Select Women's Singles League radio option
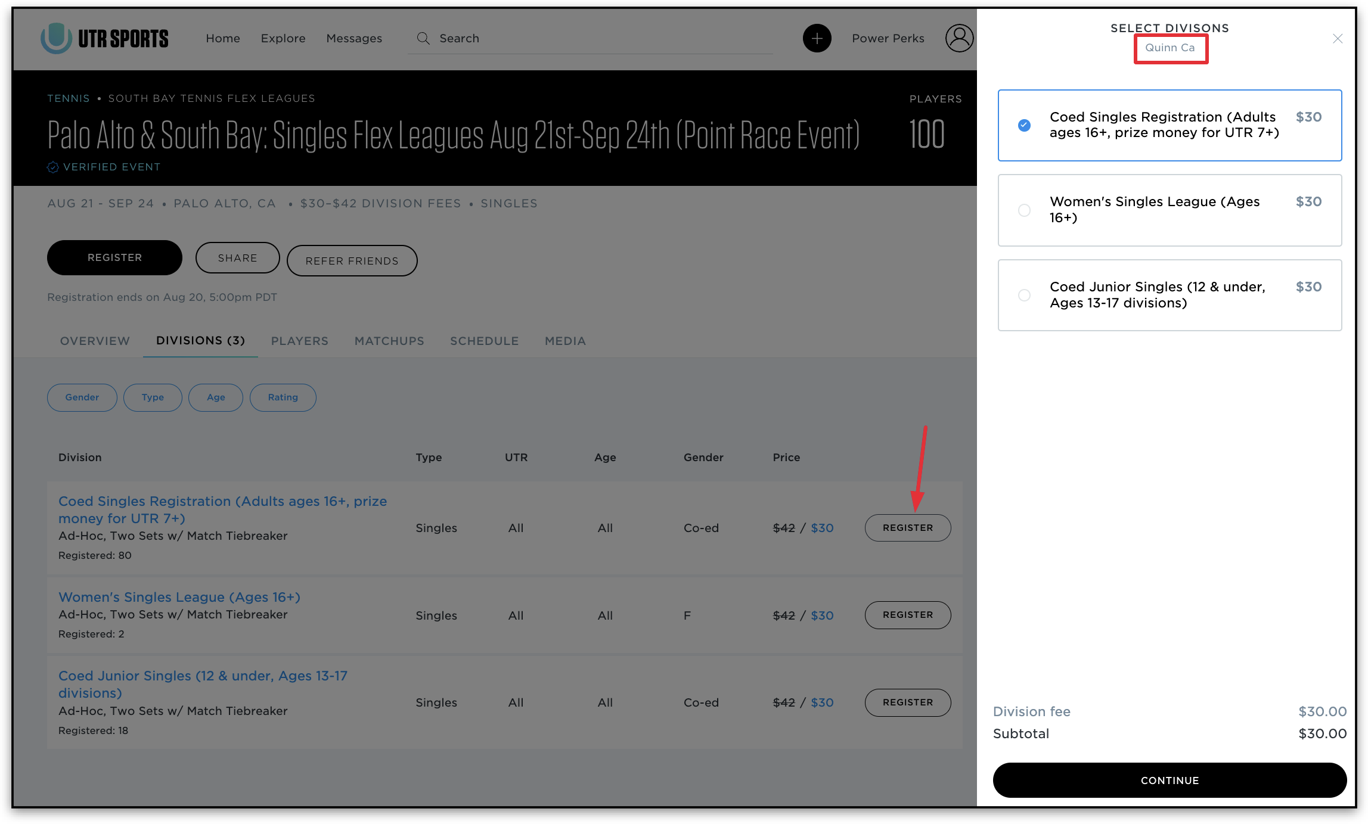 [1024, 210]
